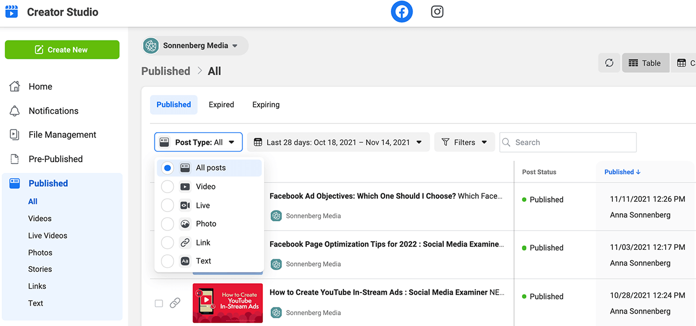Click the Live camera icon in dropdown
Viewport: 696px width, 326px height.
point(185,206)
